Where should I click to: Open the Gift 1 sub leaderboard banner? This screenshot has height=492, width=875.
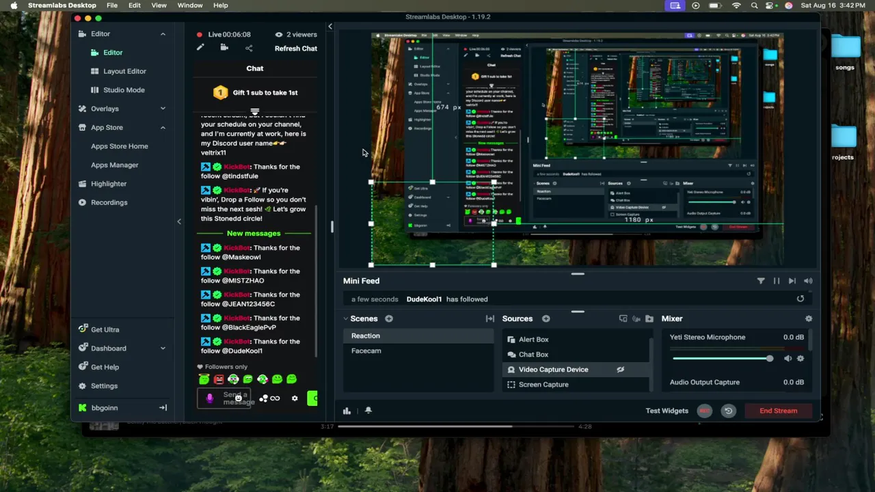(x=255, y=93)
